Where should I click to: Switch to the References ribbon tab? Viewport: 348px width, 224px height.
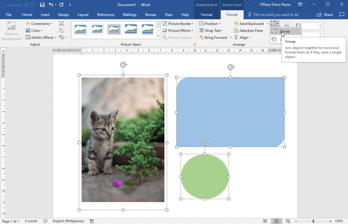[x=105, y=15]
